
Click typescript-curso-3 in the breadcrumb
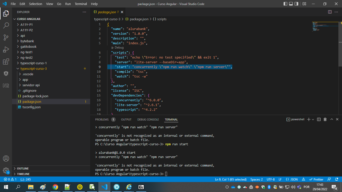click(107, 19)
